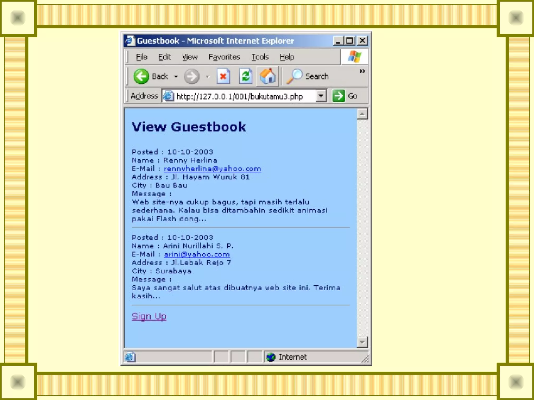Image resolution: width=534 pixels, height=400 pixels.
Task: Close the Guestbook window
Action: 362,41
